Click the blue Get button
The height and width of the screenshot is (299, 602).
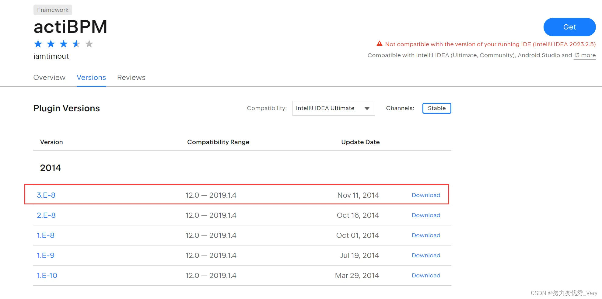click(x=569, y=27)
